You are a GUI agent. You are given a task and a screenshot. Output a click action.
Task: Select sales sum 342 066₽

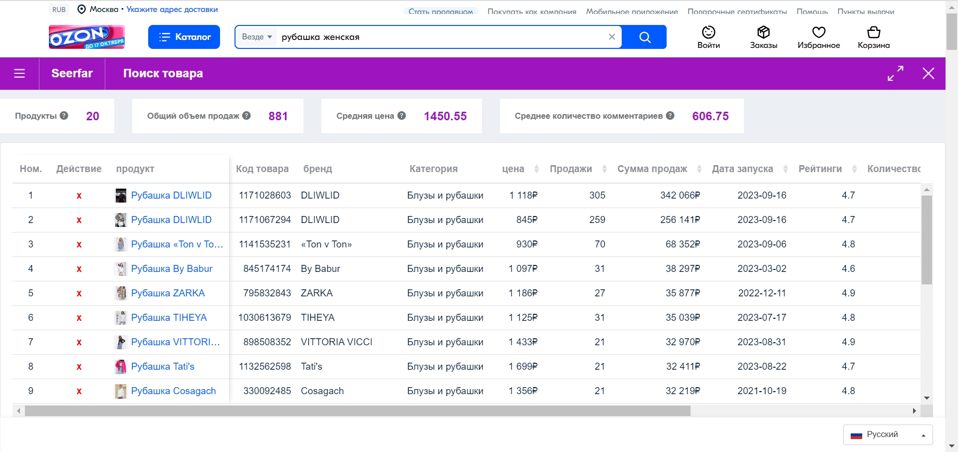tap(680, 195)
